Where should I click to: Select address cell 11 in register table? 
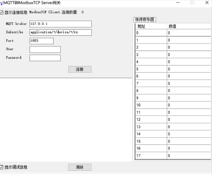(151, 112)
